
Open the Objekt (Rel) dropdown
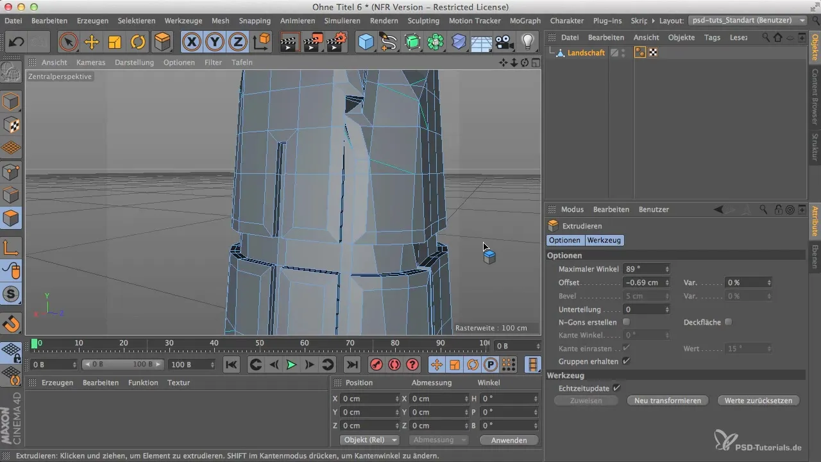368,440
